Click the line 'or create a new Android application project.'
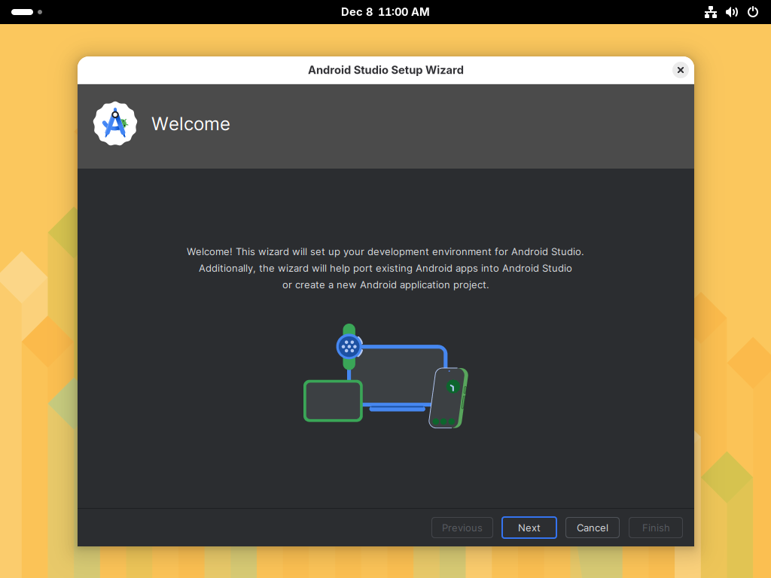The image size is (771, 578). (385, 285)
